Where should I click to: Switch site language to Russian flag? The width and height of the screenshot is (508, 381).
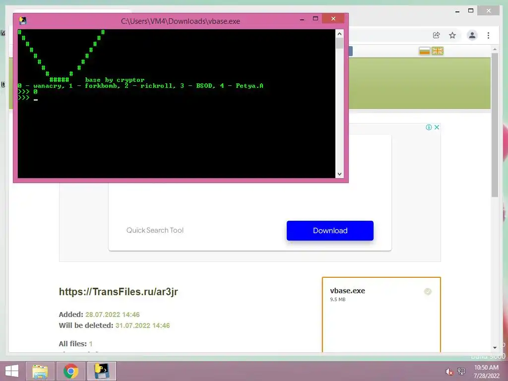click(x=424, y=51)
